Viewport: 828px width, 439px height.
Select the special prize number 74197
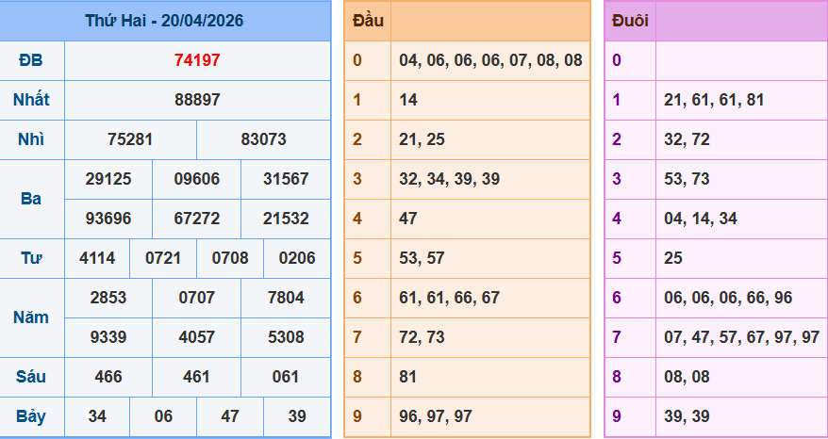pyautogui.click(x=197, y=60)
